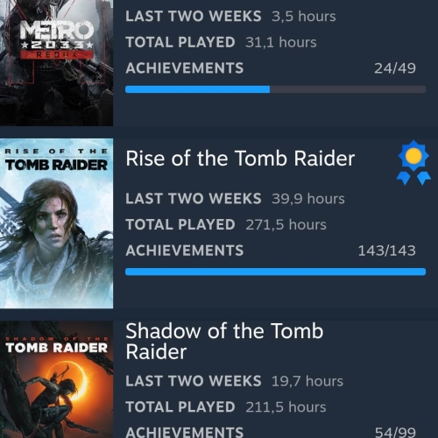Select the Shadow of the Tomb Raider title
This screenshot has height=438, width=438.
click(224, 341)
